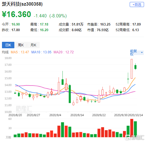This screenshot has height=142, width=146.
Task: Click the 成交量 value 51.81万
Action: 78,24
